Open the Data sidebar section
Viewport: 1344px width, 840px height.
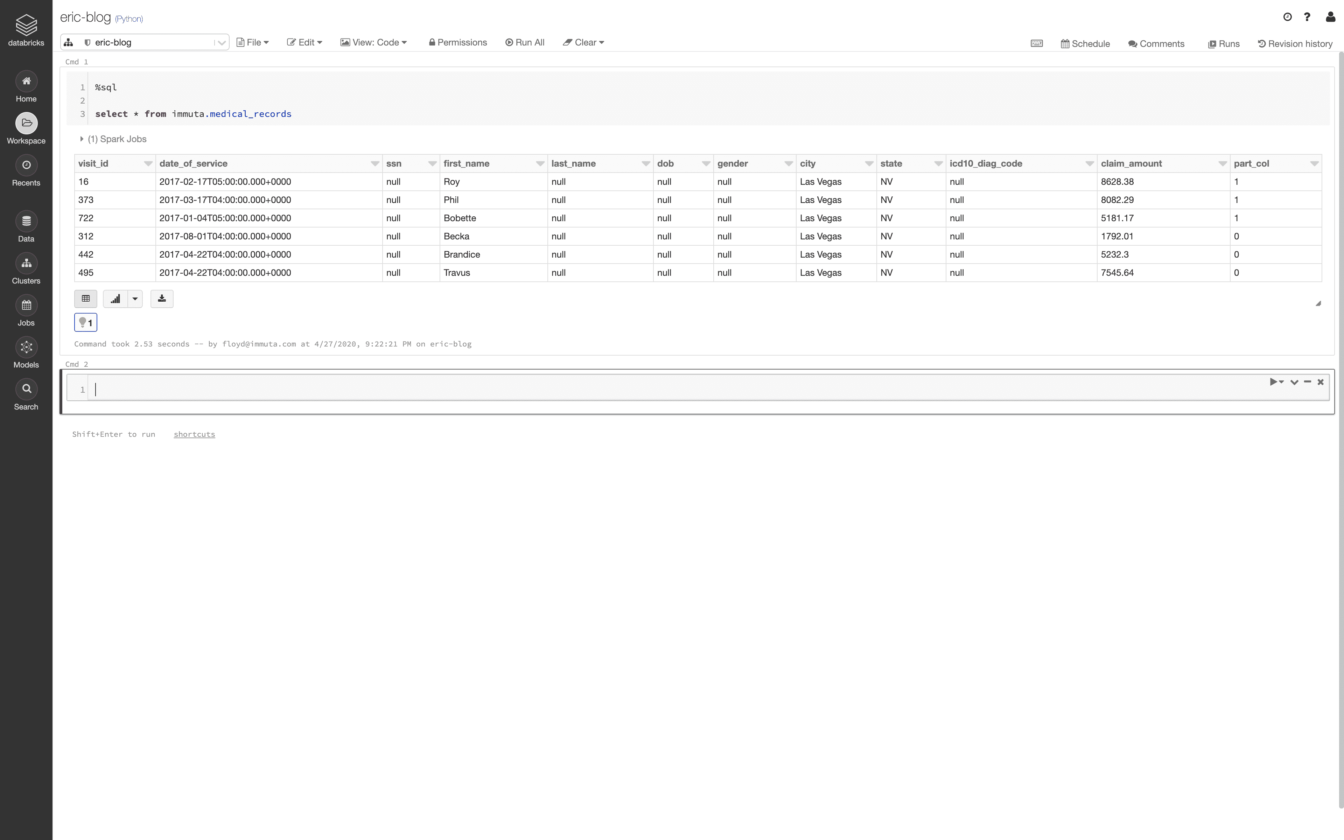(x=26, y=227)
